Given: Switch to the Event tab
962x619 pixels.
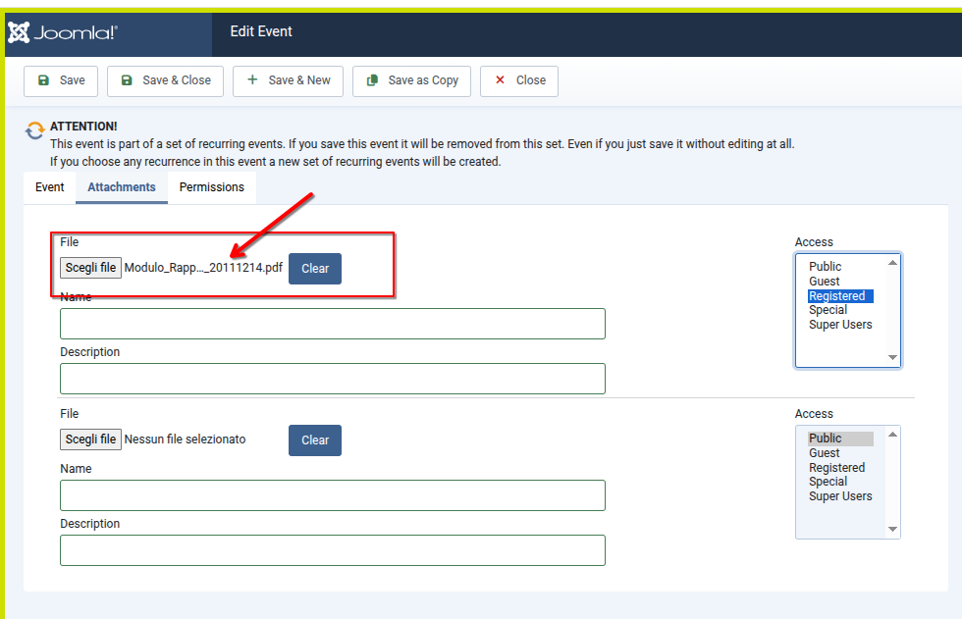Looking at the screenshot, I should point(49,187).
